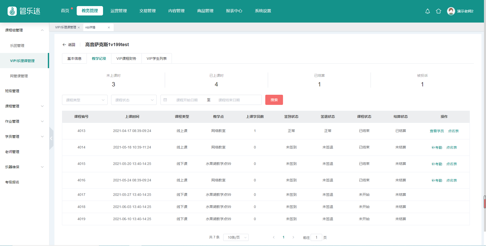
Task: Open the 课程类型 dropdown
Action: 85,100
